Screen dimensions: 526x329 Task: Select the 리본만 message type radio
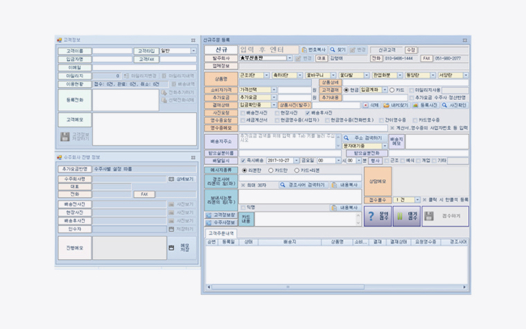click(x=242, y=170)
